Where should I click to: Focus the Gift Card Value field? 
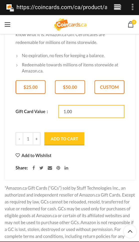[91, 111]
